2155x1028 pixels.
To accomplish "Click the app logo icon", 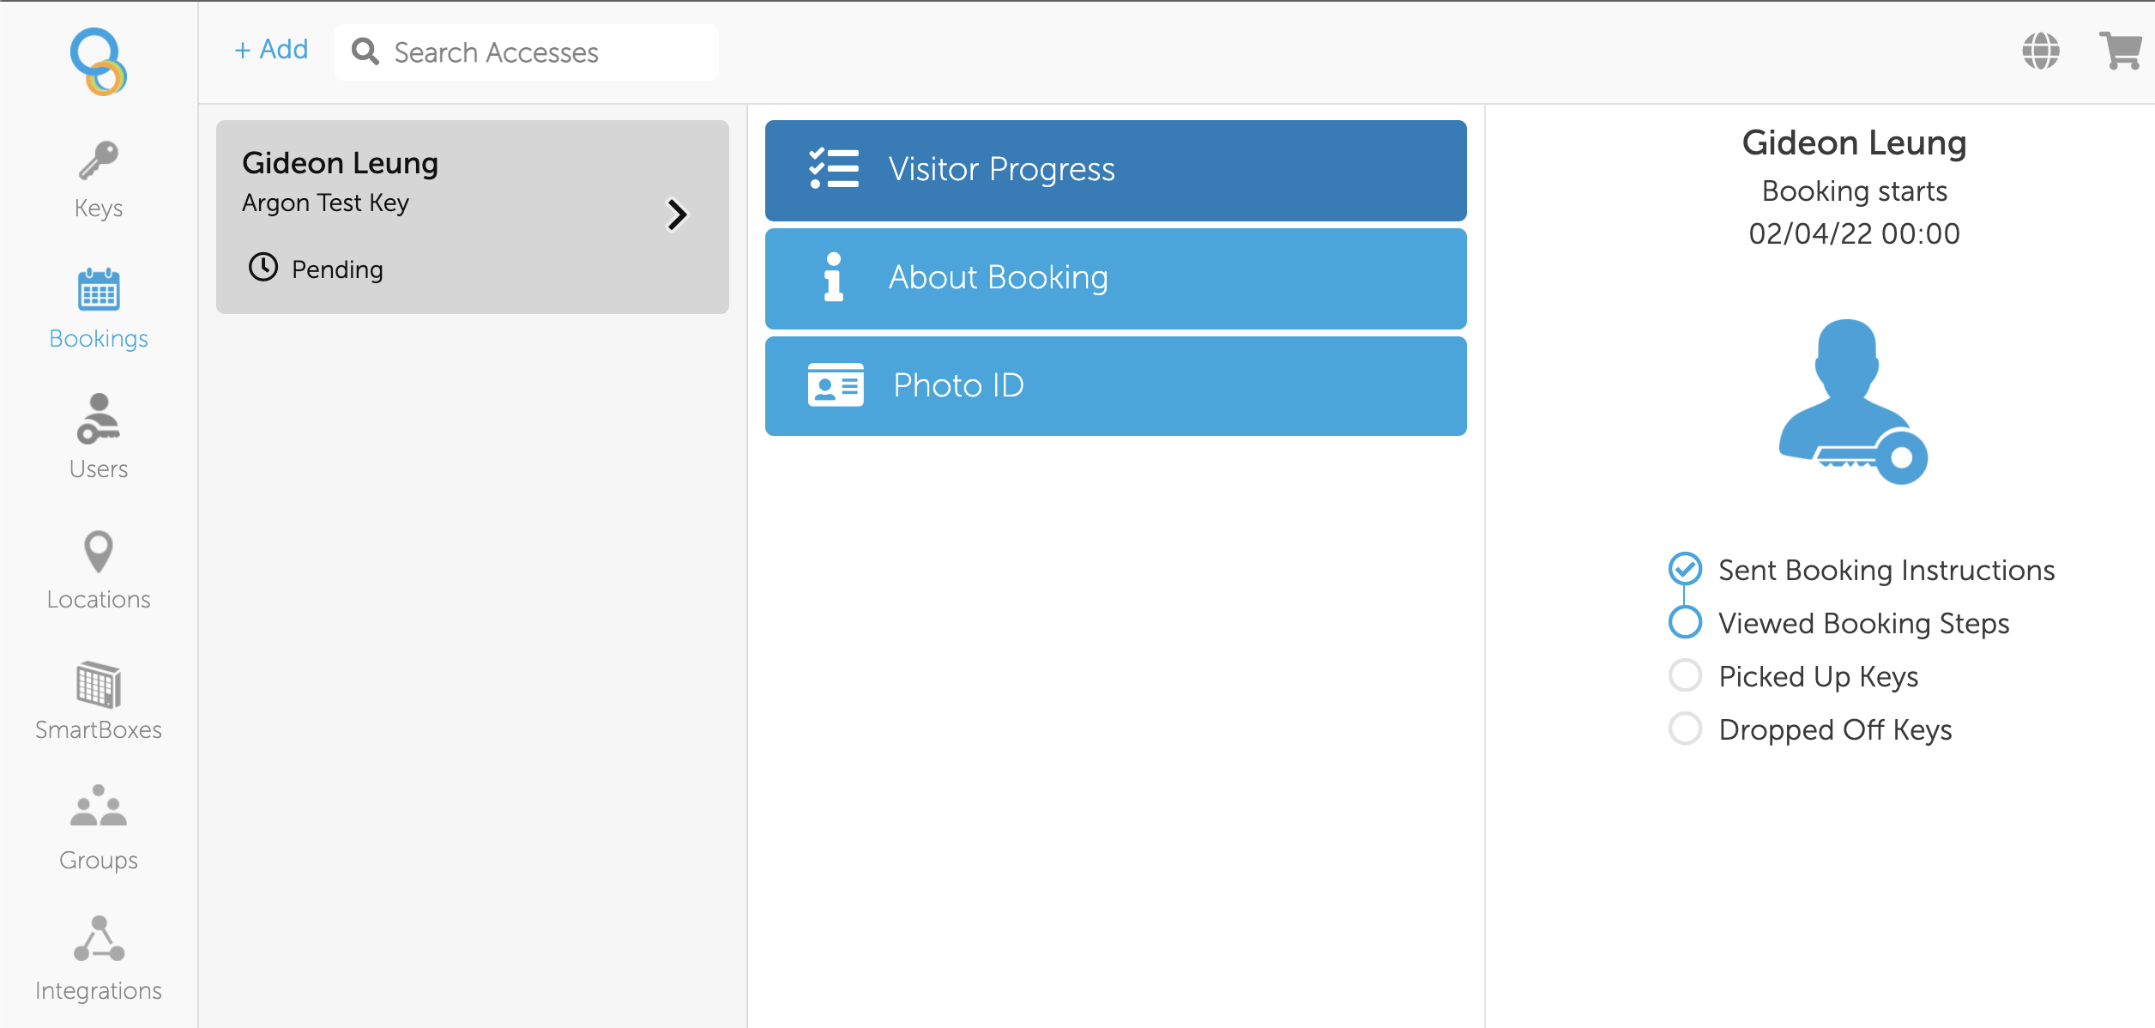I will click(99, 62).
